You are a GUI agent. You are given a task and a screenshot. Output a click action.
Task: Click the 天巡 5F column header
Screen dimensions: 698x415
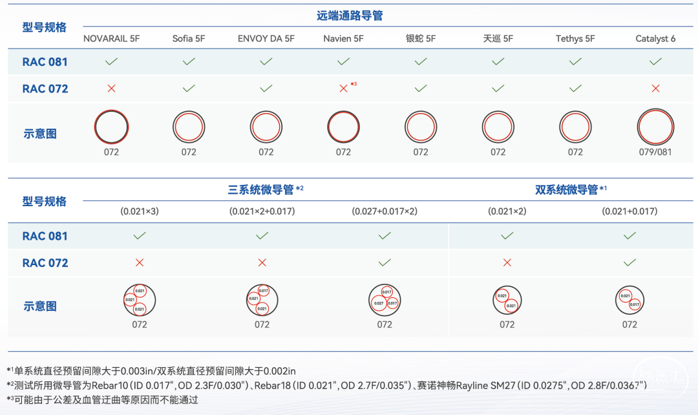click(498, 39)
